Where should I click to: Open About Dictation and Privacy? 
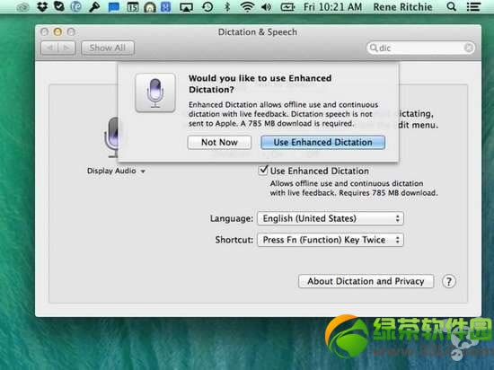(366, 281)
